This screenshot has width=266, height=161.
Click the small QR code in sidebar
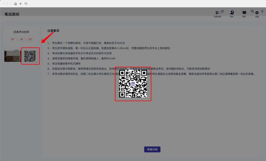(30, 56)
